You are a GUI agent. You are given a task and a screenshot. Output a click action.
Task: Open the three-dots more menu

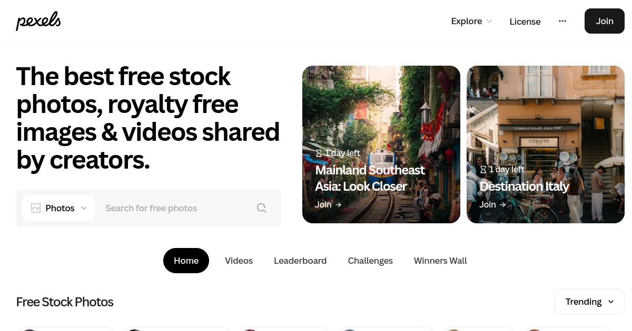(x=562, y=21)
